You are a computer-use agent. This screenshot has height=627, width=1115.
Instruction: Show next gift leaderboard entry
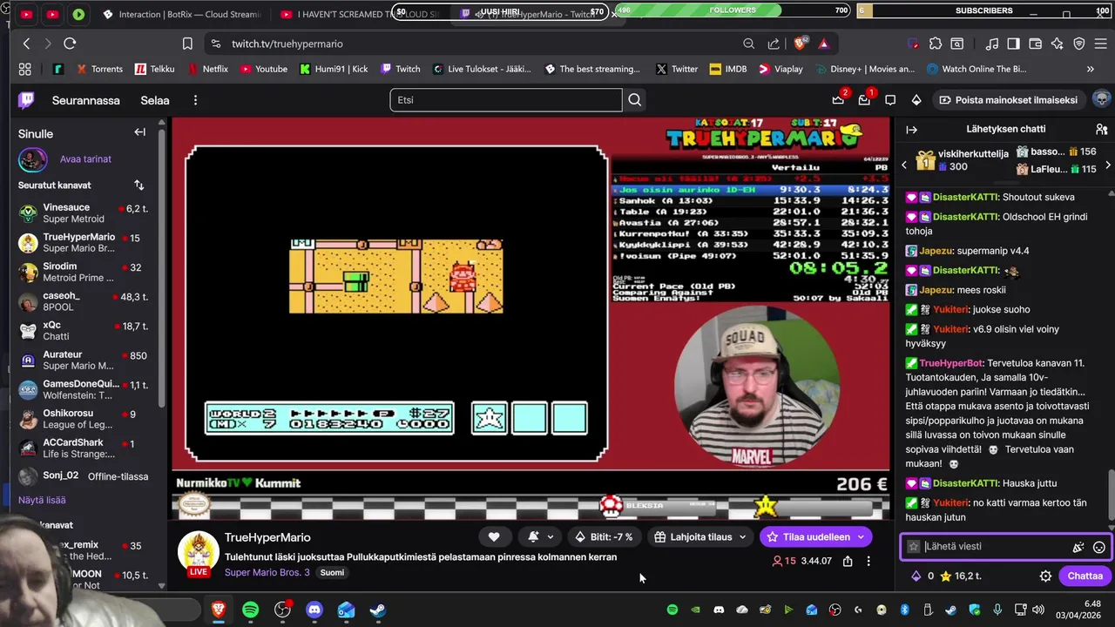1108,164
